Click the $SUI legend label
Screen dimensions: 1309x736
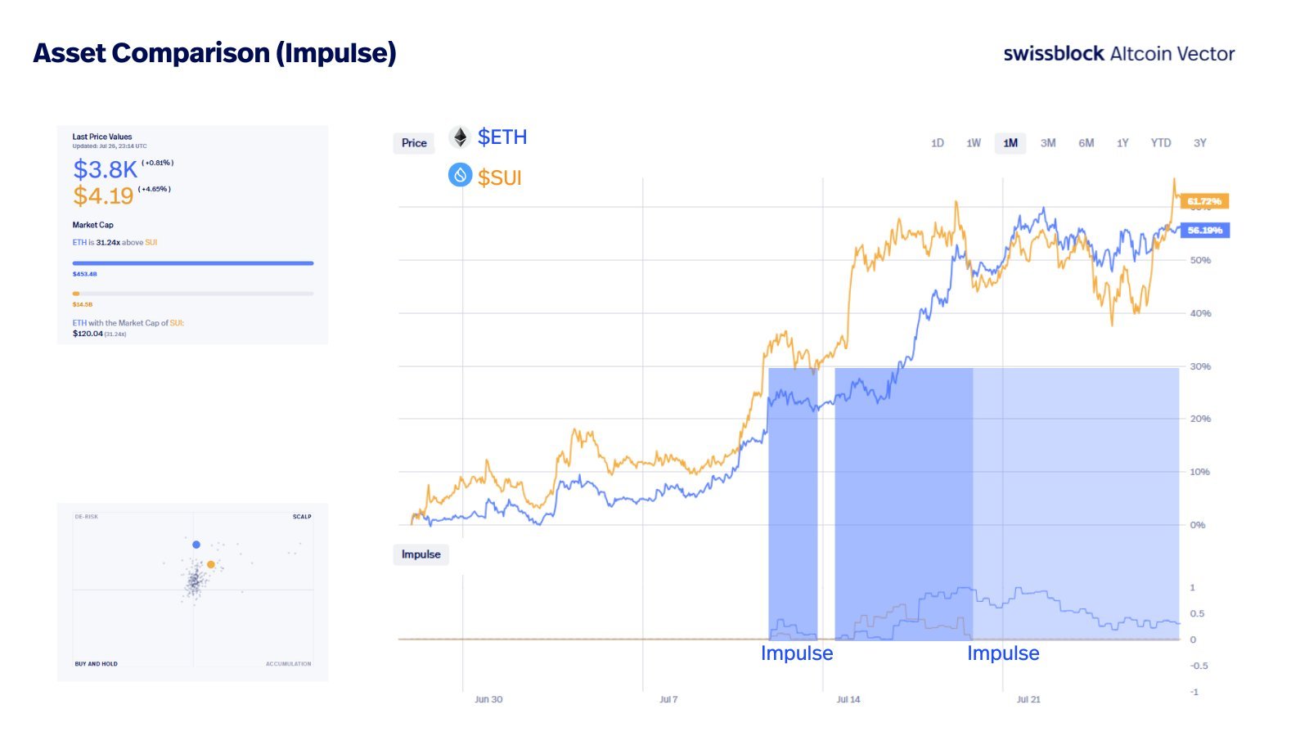(x=499, y=177)
